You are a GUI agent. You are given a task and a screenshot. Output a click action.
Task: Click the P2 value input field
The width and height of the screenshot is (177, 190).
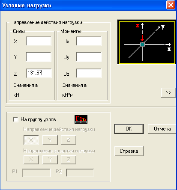(80, 173)
